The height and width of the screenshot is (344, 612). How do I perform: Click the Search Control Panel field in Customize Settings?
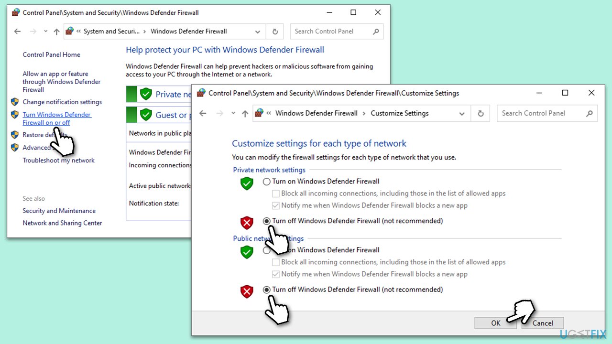547,113
